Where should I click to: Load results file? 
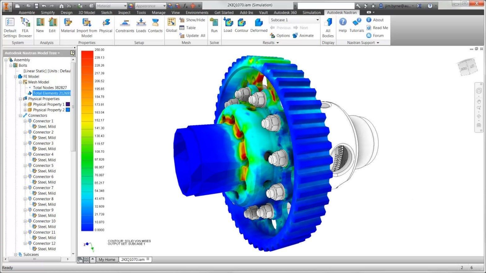tap(228, 25)
